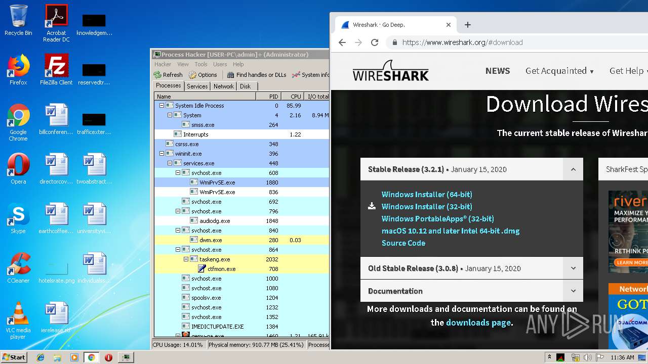Download Windows Installer (32-bit)
Viewport: 648px width, 364px height.
[x=427, y=206]
